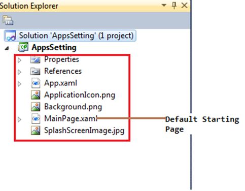Viewport: 245px width, 191px height.
Task: Click the Properties folder icon
Action: [x=36, y=59]
